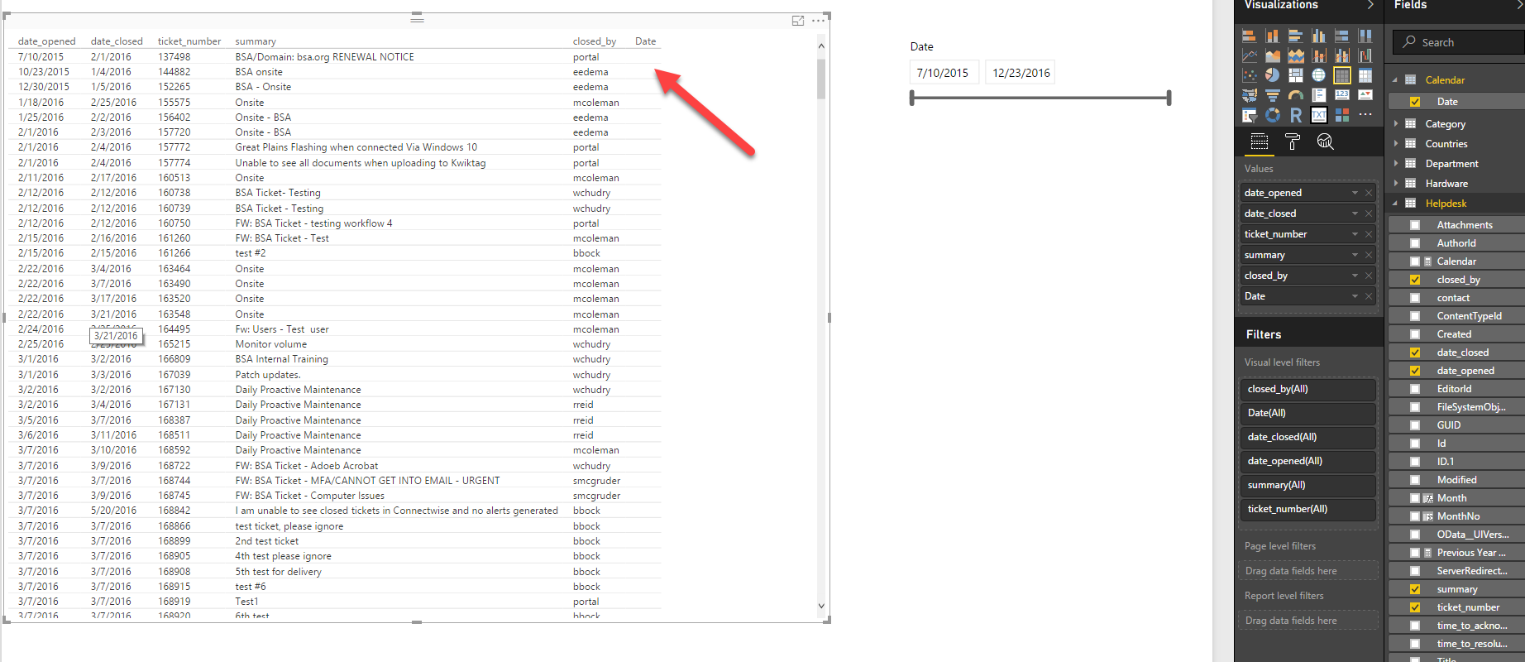Enable the Created field checkbox
1525x662 pixels.
coord(1415,334)
